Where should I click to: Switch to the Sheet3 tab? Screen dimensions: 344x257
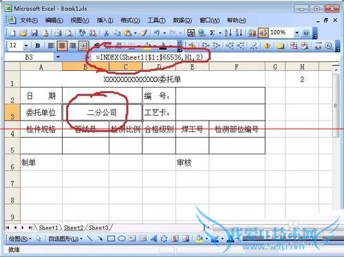click(x=98, y=227)
